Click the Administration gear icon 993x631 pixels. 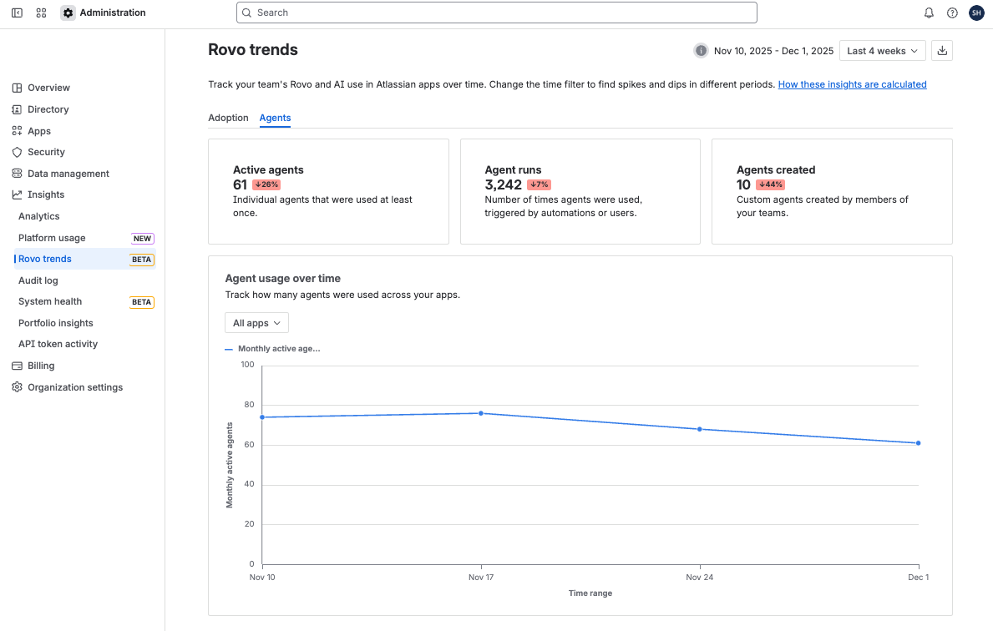tap(68, 13)
